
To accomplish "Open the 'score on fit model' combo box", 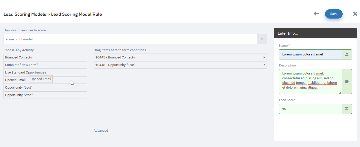I will pos(130,39).
